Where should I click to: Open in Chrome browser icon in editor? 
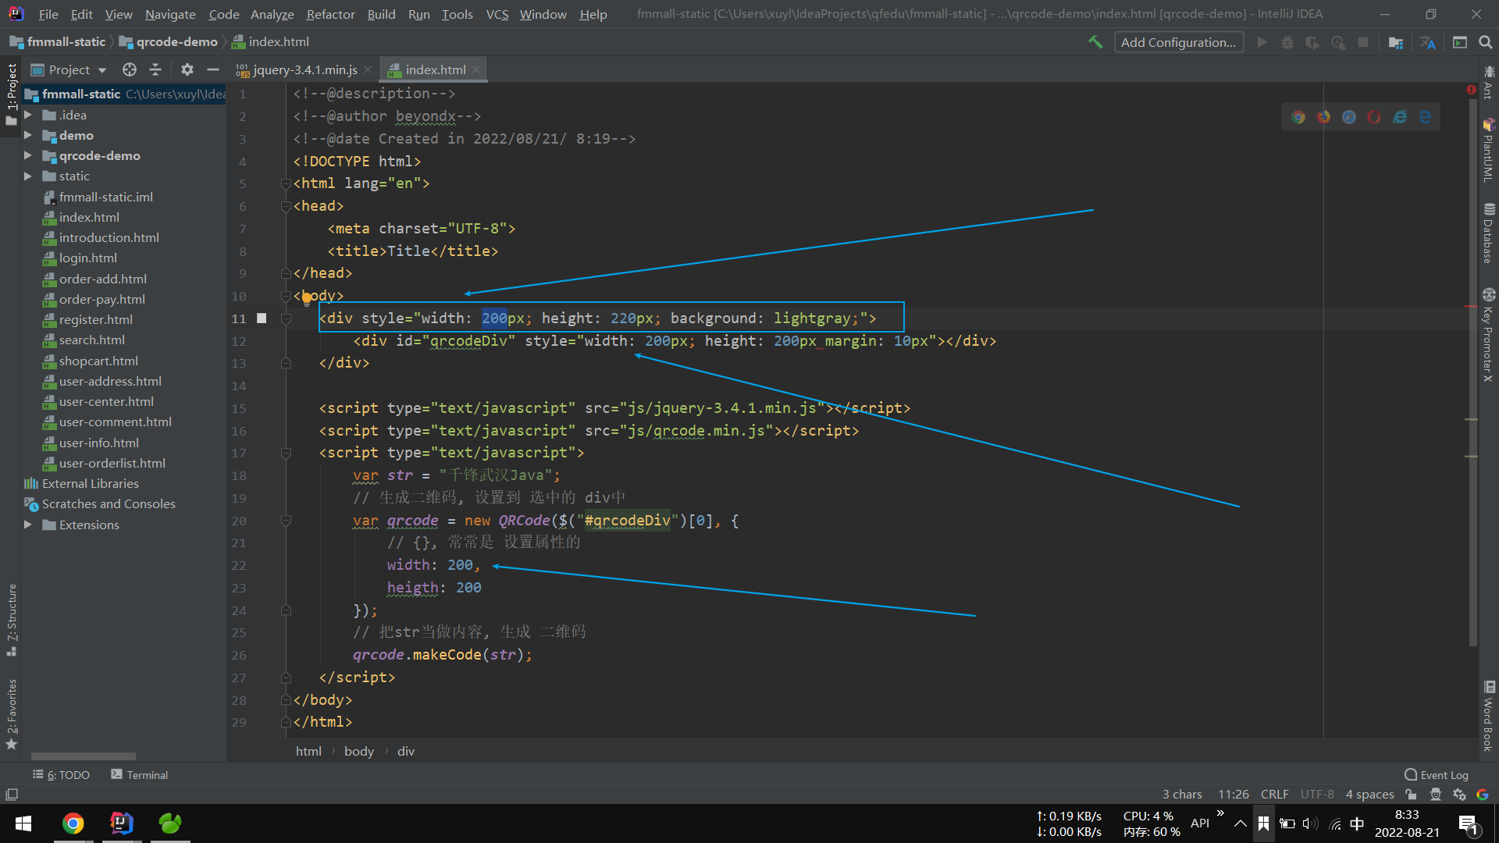pyautogui.click(x=1298, y=117)
